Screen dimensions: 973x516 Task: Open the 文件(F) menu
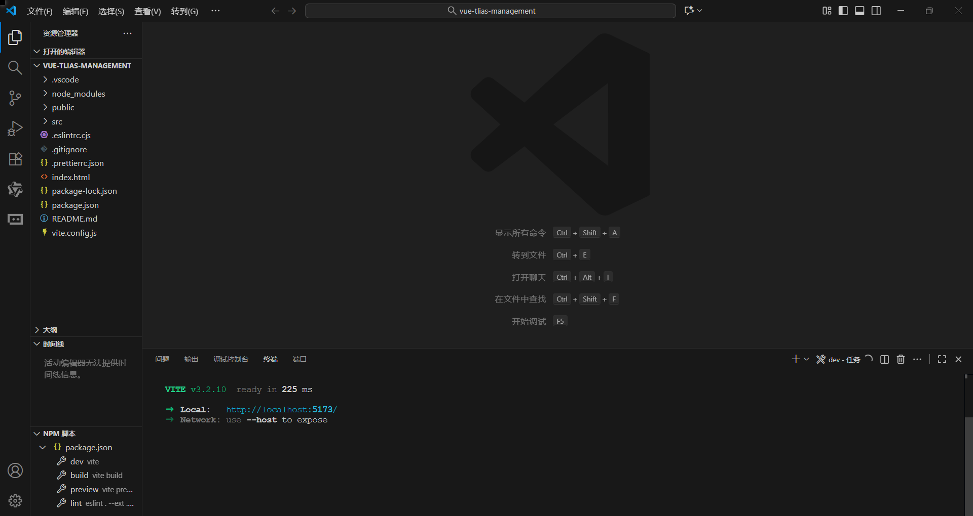tap(40, 11)
